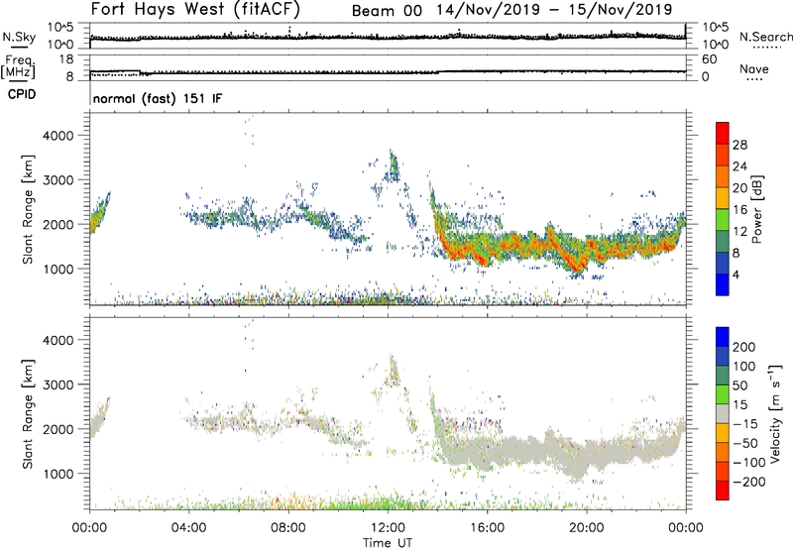This screenshot has height=549, width=793.
Task: Pick the bright blue top segment of the velocity colorbar
Action: (723, 337)
